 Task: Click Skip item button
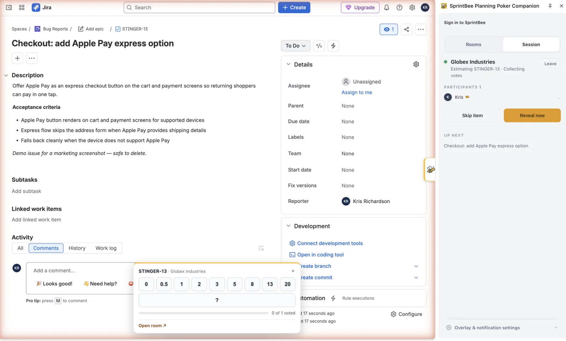472,116
